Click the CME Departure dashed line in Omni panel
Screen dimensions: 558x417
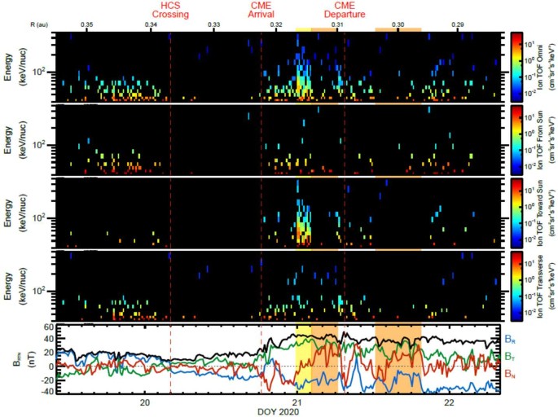pos(345,68)
